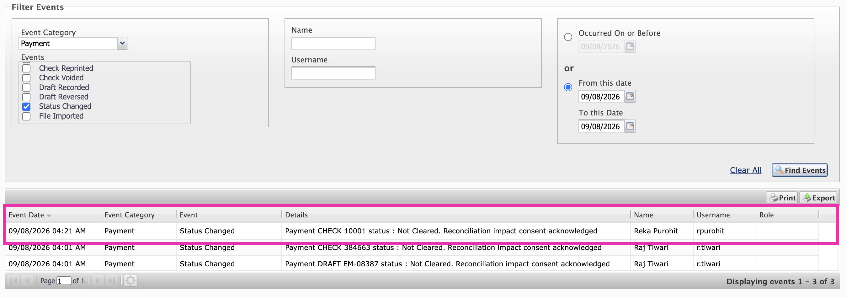This screenshot has width=847, height=298.
Task: Sort by Role column header
Action: pyautogui.click(x=787, y=215)
